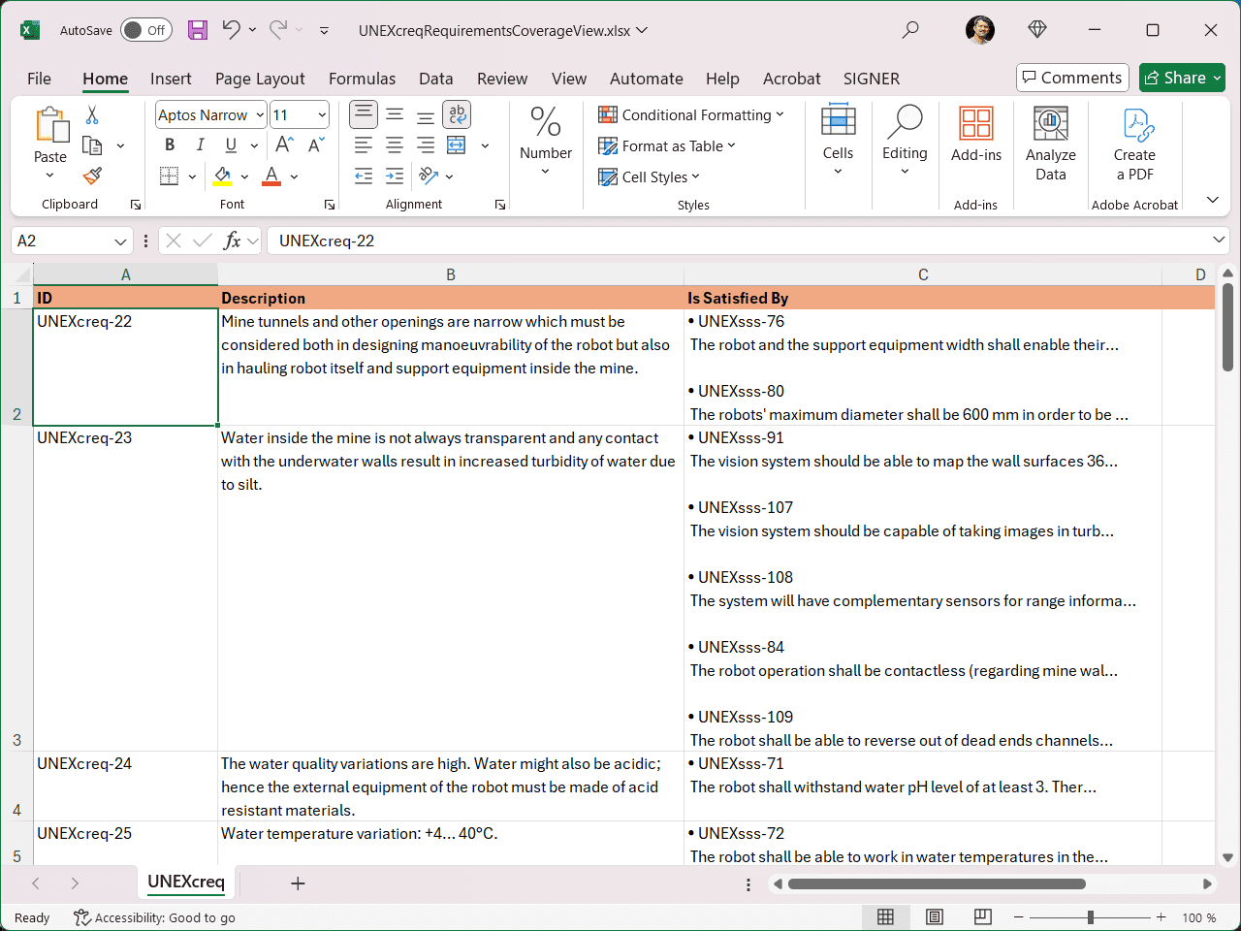Open the Editing menu

[905, 141]
